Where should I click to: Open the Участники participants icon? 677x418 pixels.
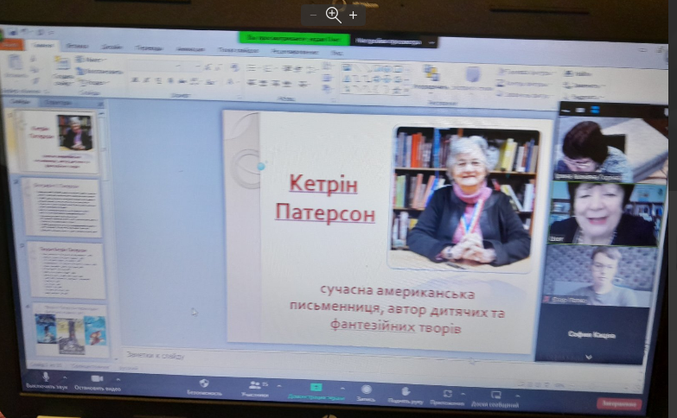pyautogui.click(x=255, y=384)
